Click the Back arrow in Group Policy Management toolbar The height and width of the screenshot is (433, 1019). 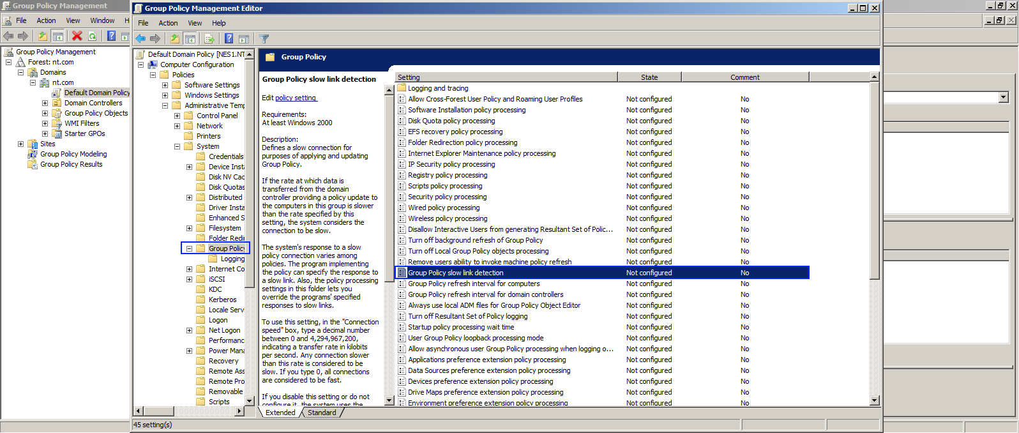point(8,36)
